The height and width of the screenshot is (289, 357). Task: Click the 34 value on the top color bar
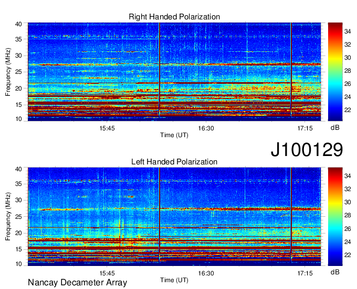coord(348,31)
